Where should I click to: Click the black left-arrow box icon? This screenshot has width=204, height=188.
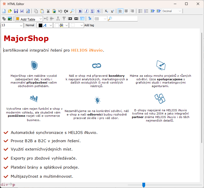coord(76,19)
